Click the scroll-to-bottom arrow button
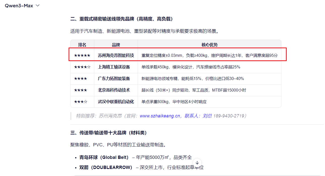This screenshot has width=325, height=176. [x=197, y=162]
